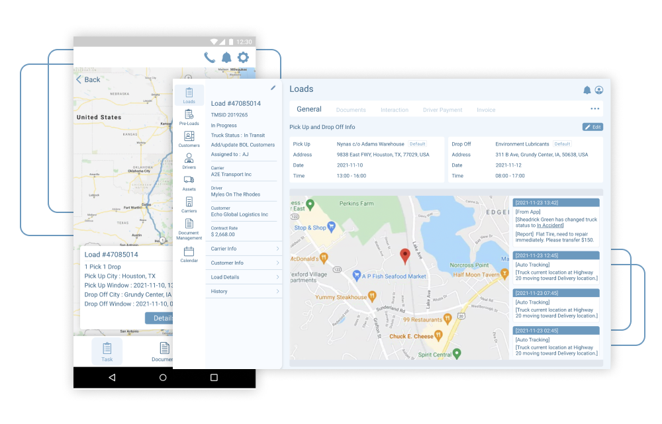This screenshot has width=662, height=424.
Task: Click the Spirit Central map marker
Action: pyautogui.click(x=457, y=353)
